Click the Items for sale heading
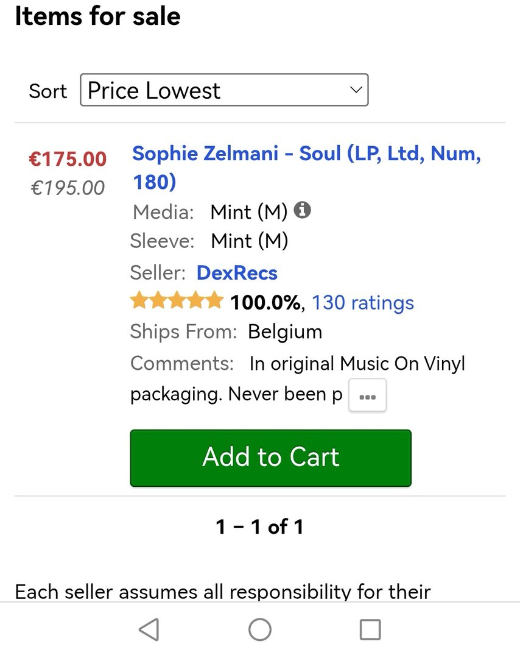The image size is (520, 658). (97, 16)
